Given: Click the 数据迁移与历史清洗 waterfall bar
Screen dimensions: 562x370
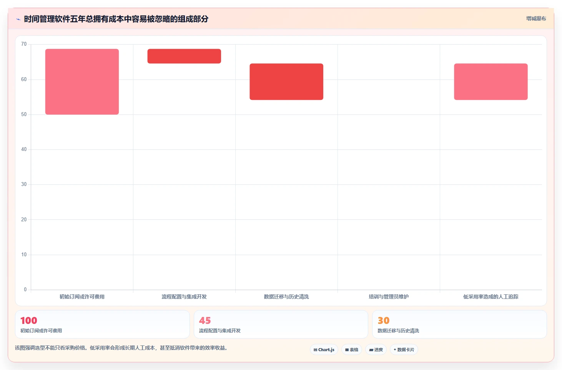Looking at the screenshot, I should pyautogui.click(x=286, y=81).
